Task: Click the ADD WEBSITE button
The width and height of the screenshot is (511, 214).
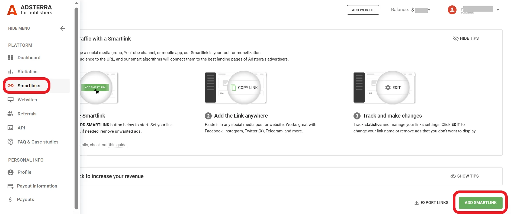Action: click(363, 10)
